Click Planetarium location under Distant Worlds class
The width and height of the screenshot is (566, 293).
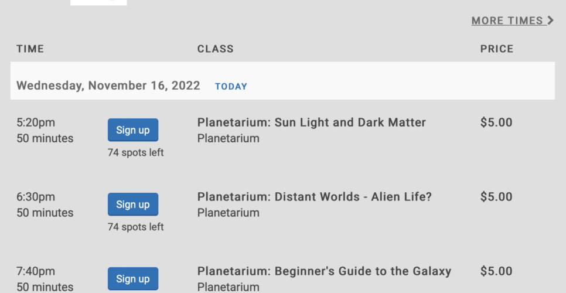[228, 213]
